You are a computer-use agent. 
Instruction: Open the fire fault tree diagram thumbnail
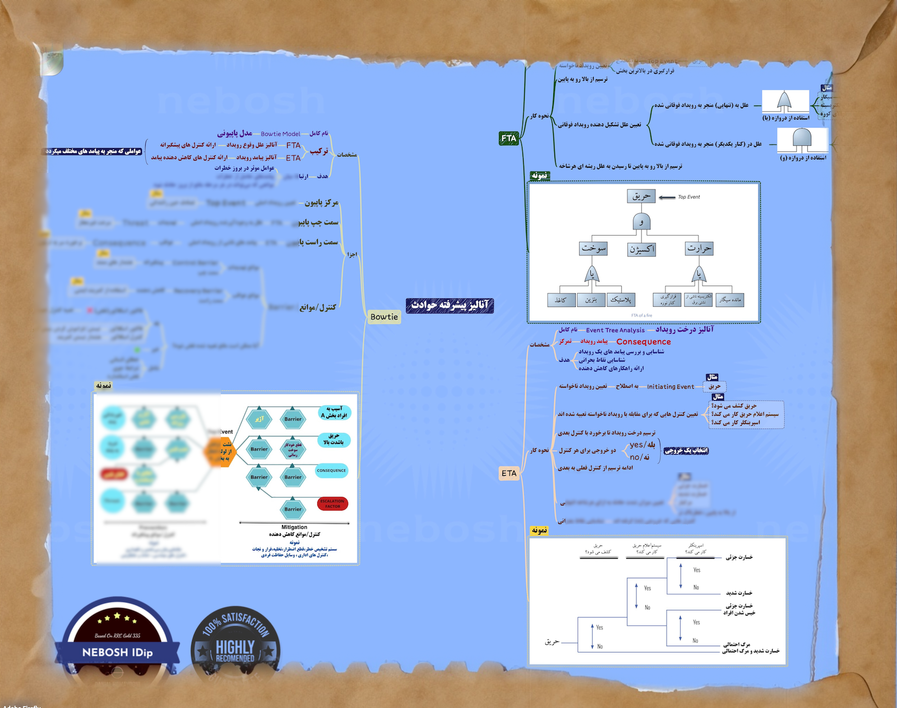644,252
